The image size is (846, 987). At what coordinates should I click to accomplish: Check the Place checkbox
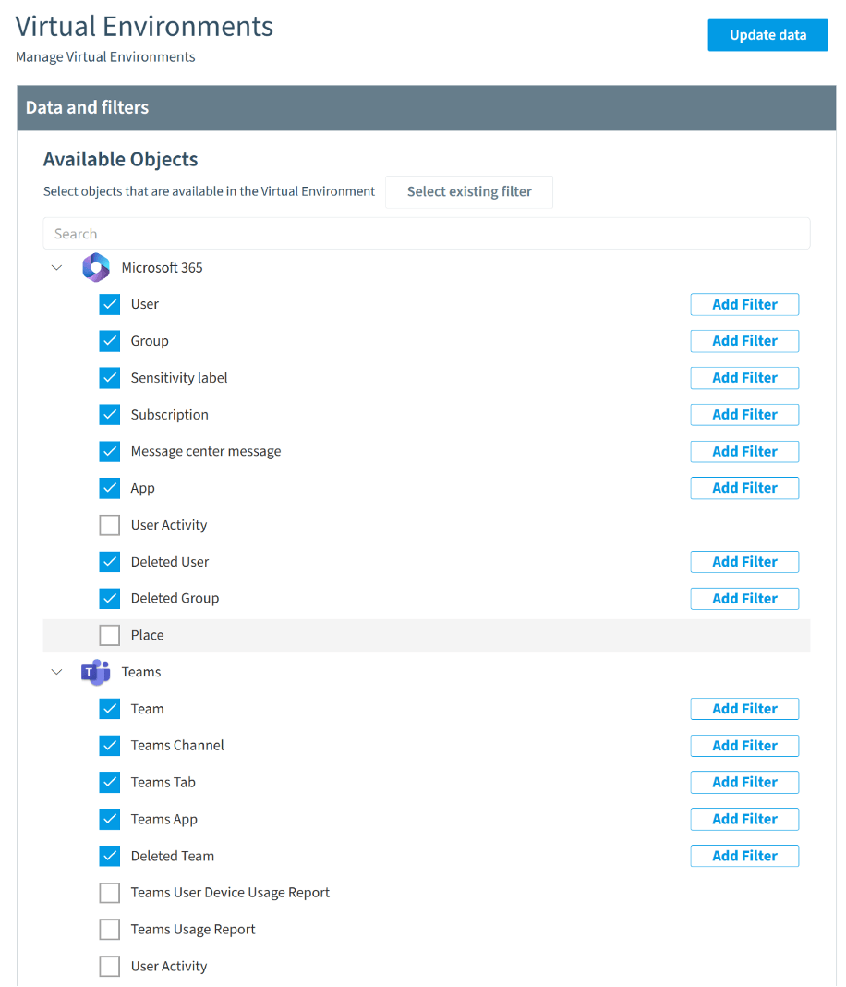click(109, 635)
